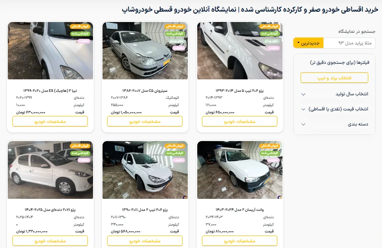Click the green کارشناسی شده badge on Peugeot 207i

[80, 153]
